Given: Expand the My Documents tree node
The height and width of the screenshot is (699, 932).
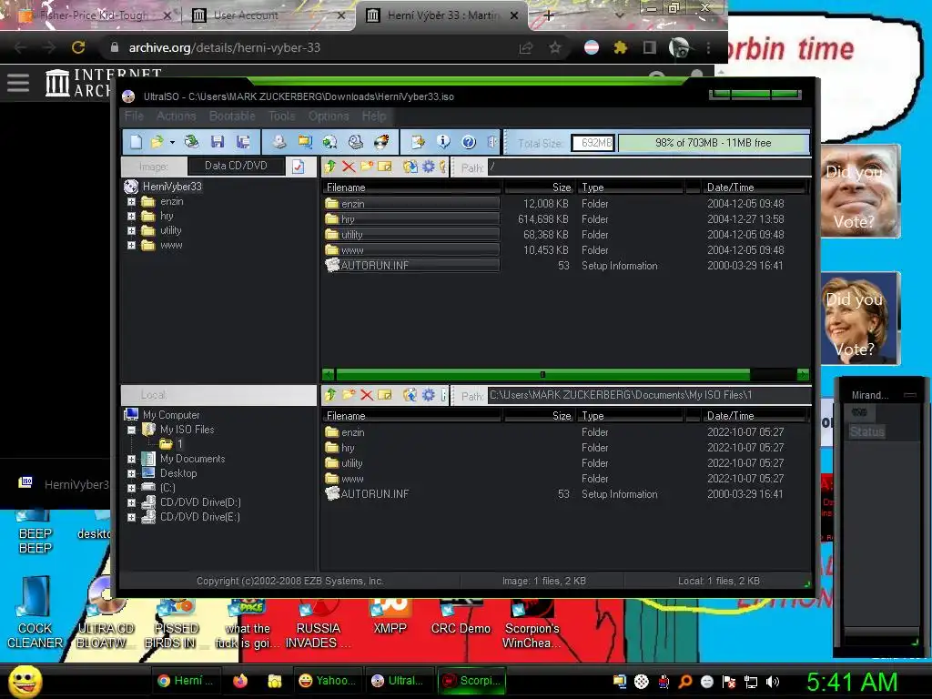Looking at the screenshot, I should click(x=131, y=459).
